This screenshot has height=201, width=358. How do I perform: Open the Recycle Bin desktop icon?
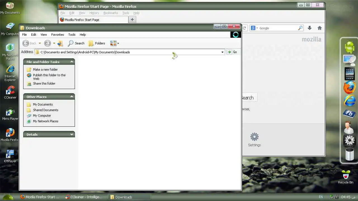(346, 177)
